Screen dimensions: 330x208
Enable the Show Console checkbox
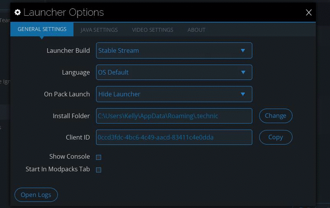tap(99, 157)
